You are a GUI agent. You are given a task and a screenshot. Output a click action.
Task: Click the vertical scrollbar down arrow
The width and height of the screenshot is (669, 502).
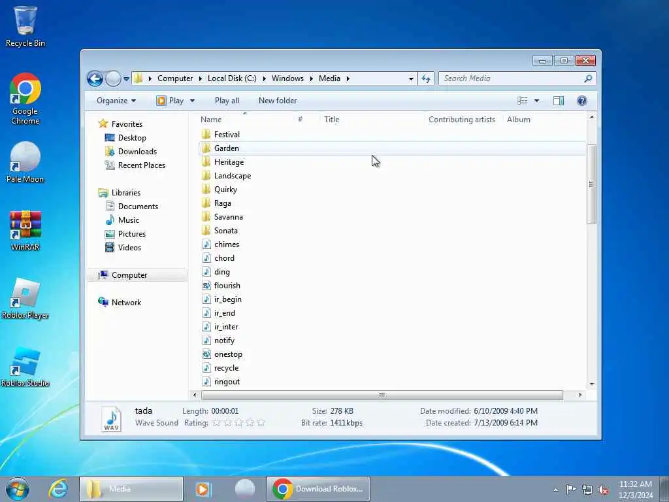point(592,384)
